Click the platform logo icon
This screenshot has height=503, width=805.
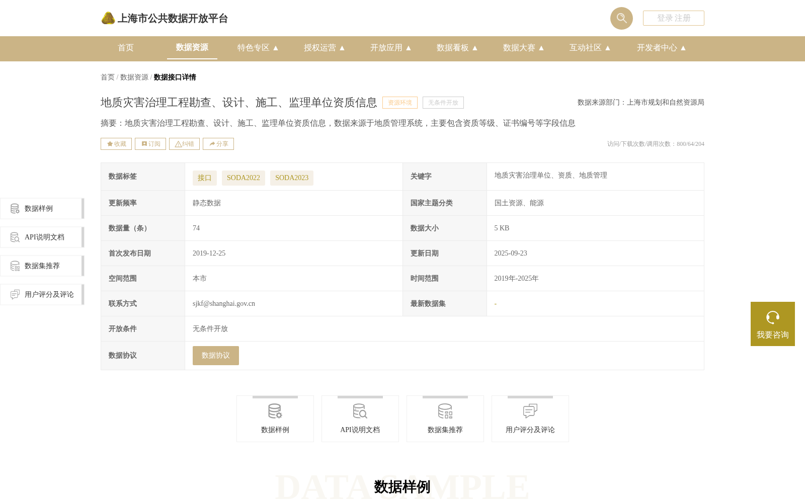[108, 18]
